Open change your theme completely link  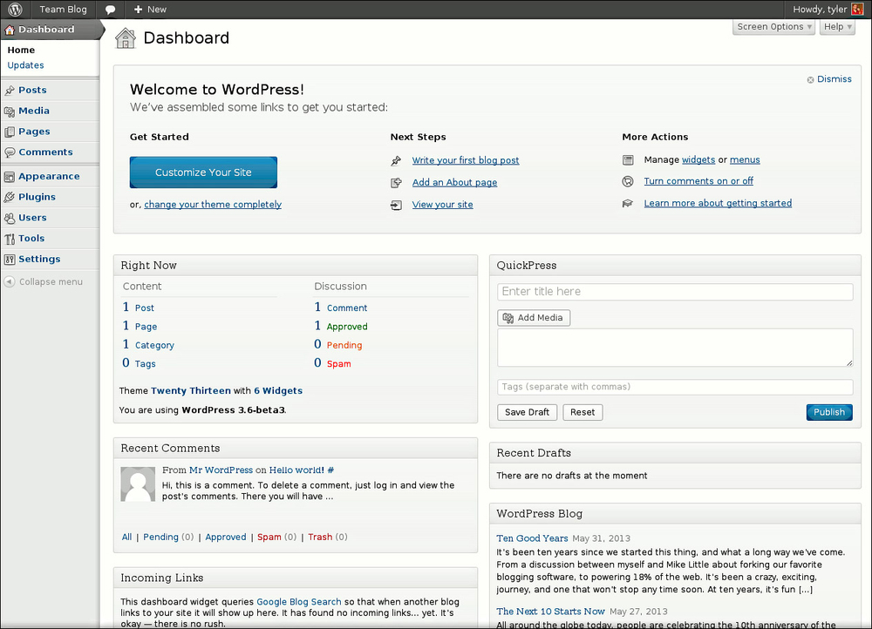[x=213, y=205]
